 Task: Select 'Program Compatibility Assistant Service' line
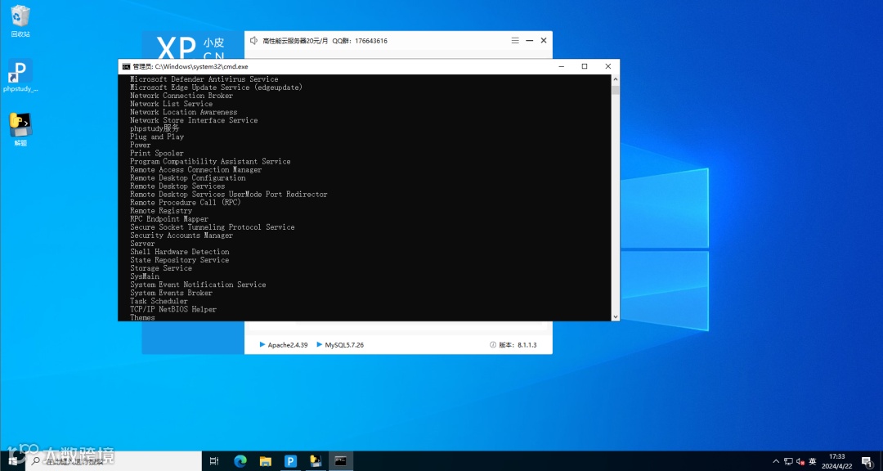tap(211, 161)
